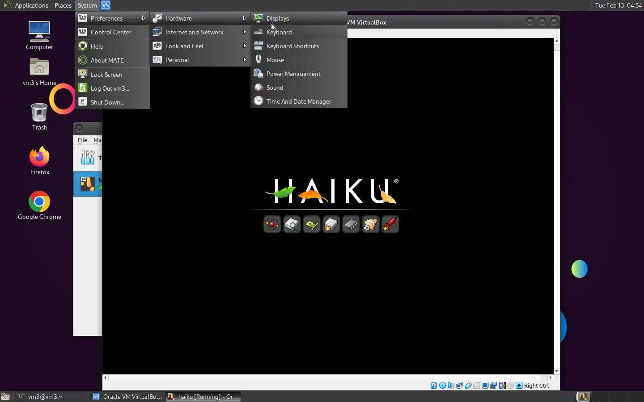644x402 pixels.
Task: Click the hard disk activity indicator
Action: (434, 385)
